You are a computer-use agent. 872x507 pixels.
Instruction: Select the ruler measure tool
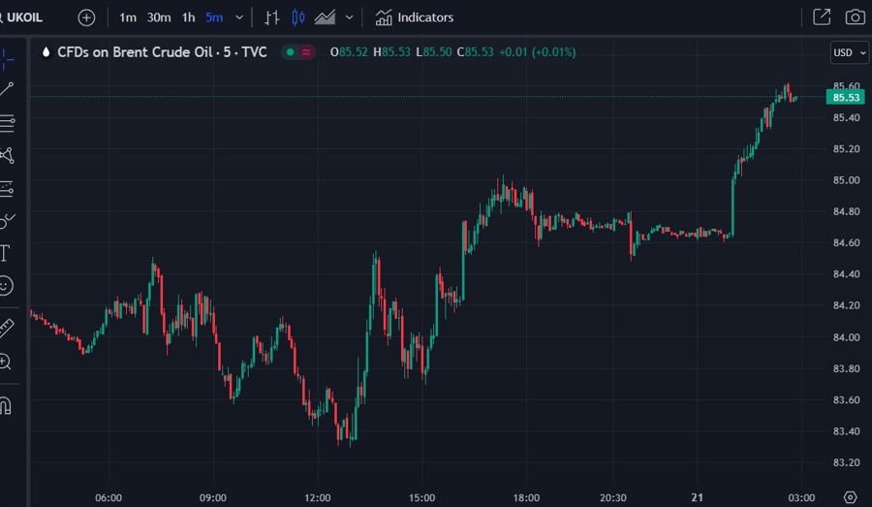pos(6,328)
